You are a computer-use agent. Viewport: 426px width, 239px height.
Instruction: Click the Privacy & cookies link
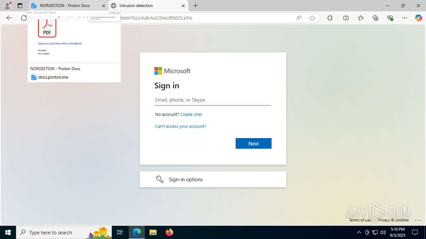point(393,220)
